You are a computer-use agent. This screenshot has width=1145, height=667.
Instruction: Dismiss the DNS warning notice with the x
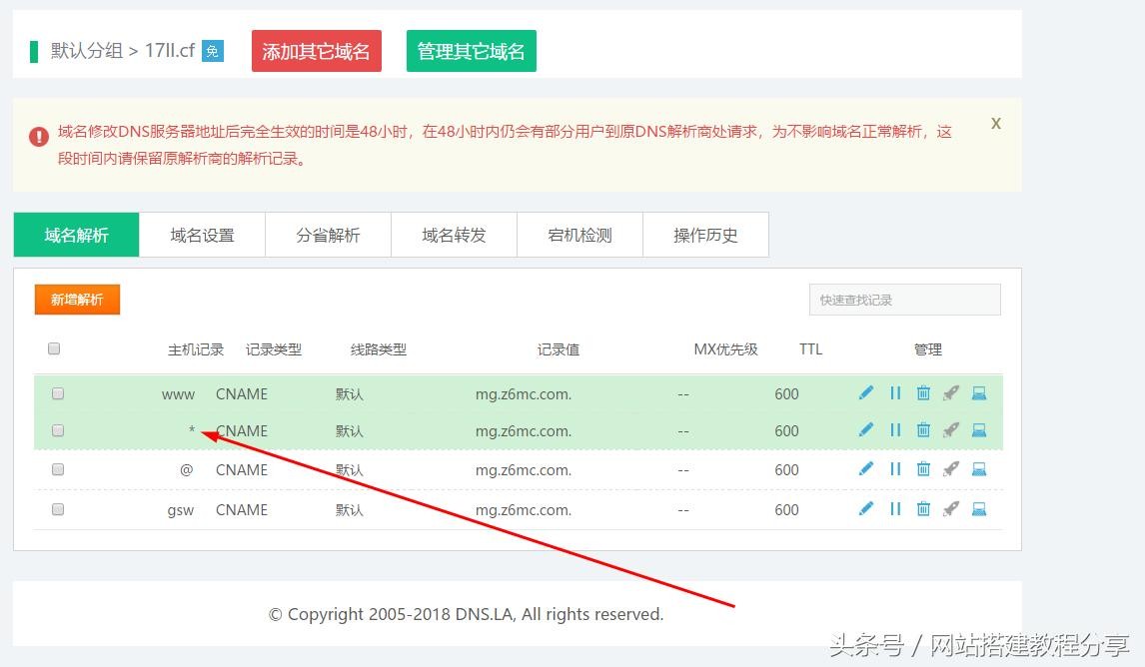995,124
